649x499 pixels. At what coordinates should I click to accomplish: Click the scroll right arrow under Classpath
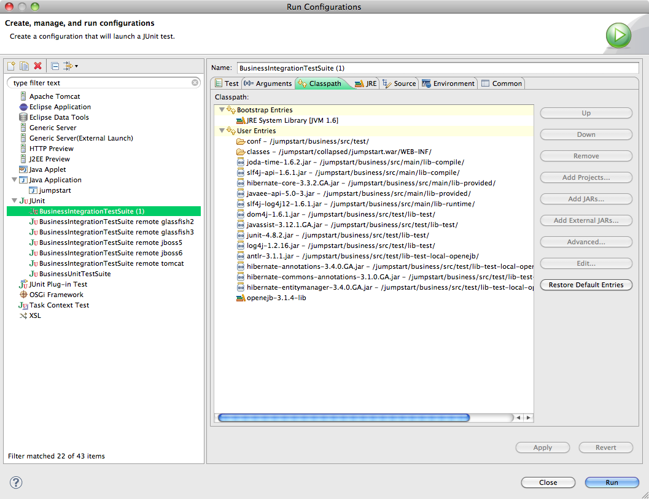click(x=529, y=417)
